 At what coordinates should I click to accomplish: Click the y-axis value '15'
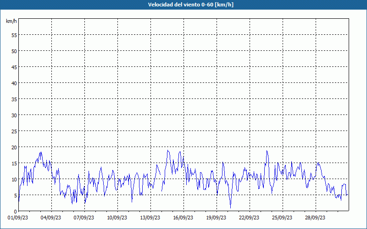click(x=14, y=164)
